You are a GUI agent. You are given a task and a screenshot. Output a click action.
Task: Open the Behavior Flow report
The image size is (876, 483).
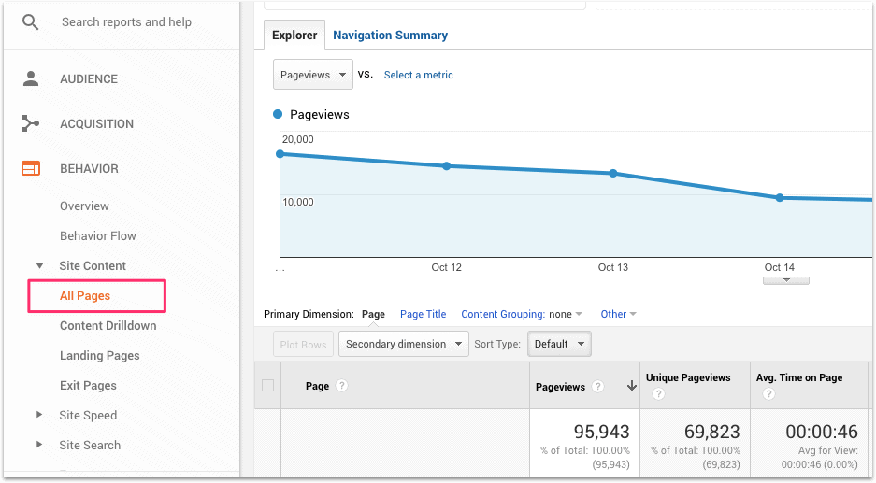coord(98,235)
